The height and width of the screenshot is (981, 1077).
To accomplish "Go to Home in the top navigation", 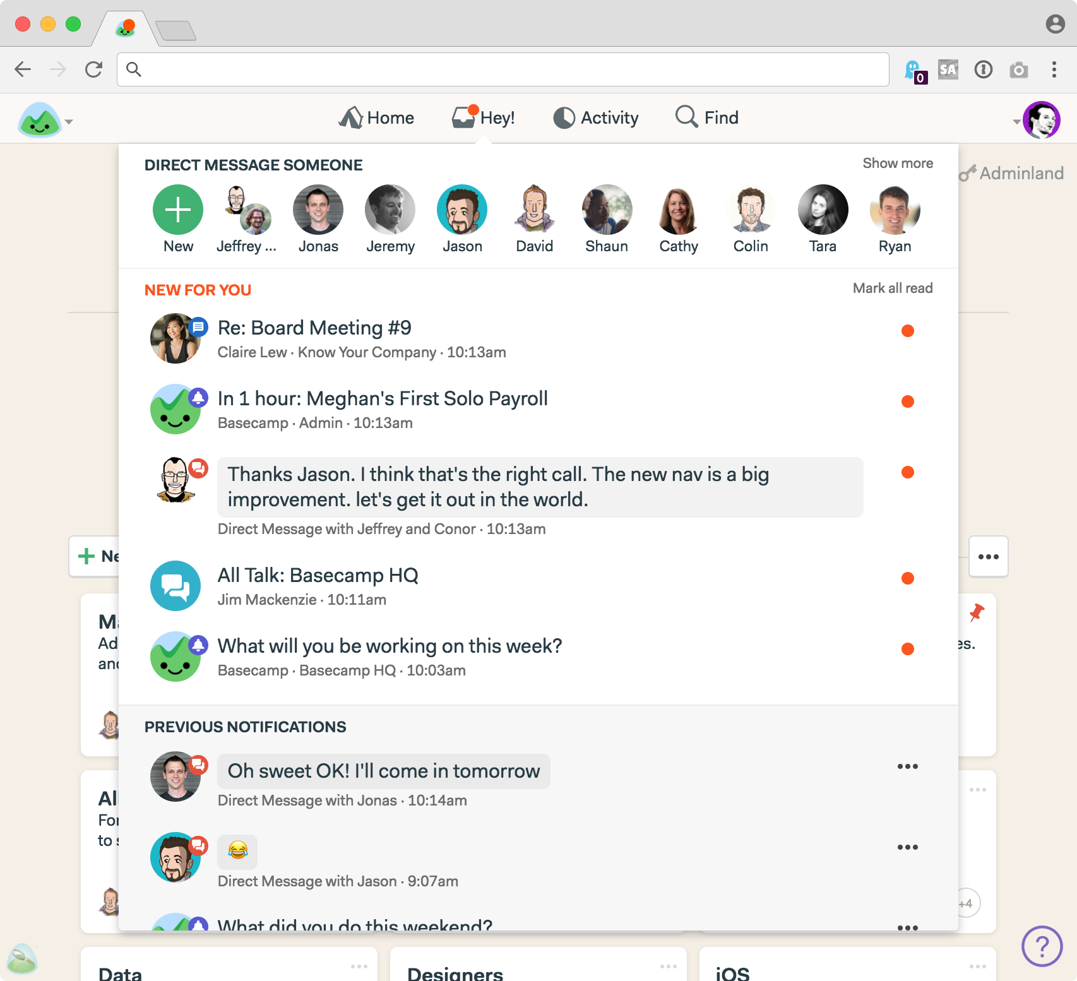I will tap(377, 117).
